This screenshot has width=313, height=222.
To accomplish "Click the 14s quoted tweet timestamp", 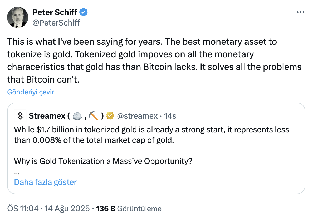I will 170,116.
